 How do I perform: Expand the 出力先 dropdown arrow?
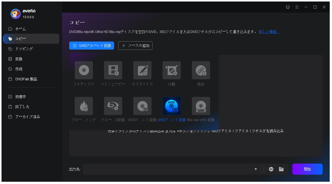(x=256, y=169)
